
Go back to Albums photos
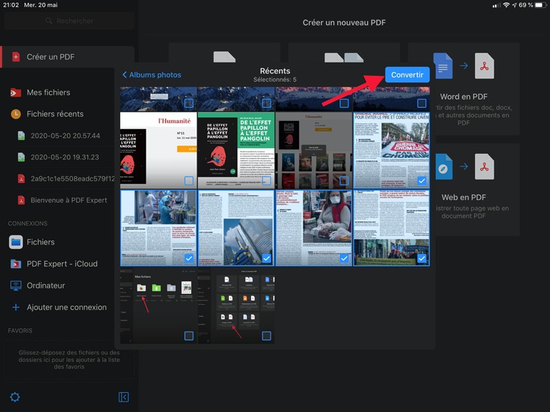coord(151,74)
